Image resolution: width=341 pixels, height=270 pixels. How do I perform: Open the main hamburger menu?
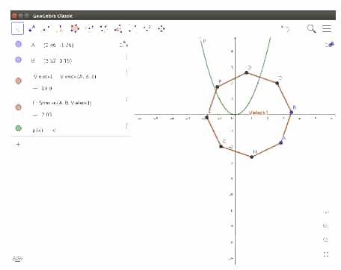click(327, 28)
